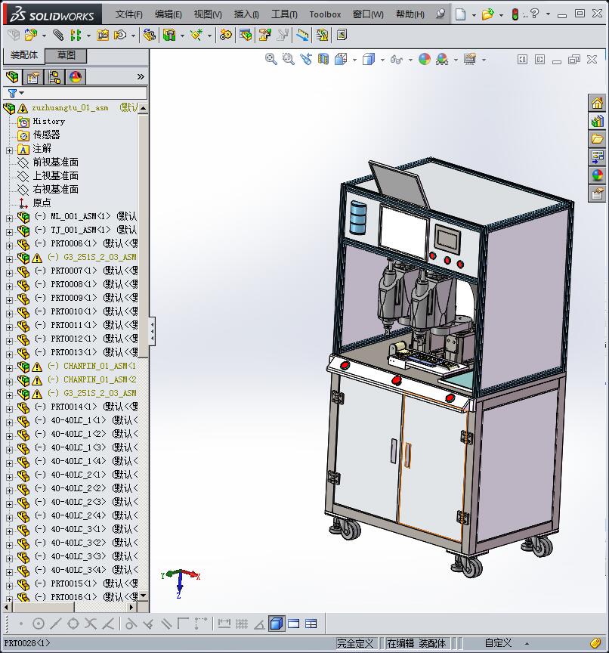
Task: Click the Apply Scene icon
Action: (x=442, y=59)
